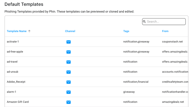The image size is (191, 107).
Task: Sort by the Template Name column header
Action: tap(17, 31)
